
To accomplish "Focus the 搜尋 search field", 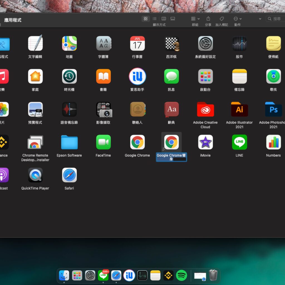I will (276, 19).
